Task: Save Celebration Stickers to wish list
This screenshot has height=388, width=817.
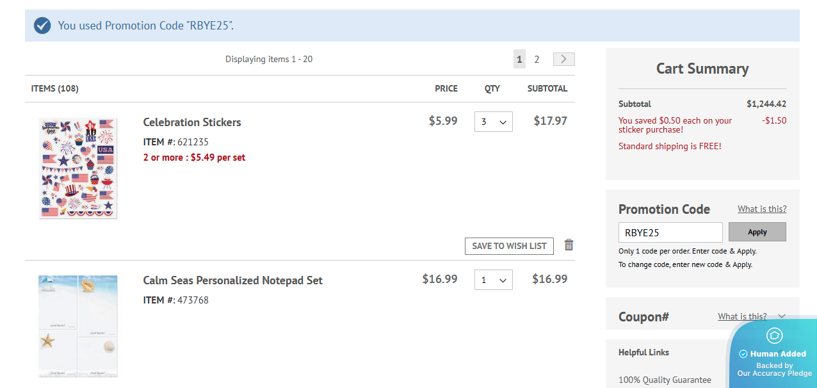Action: pyautogui.click(x=509, y=246)
